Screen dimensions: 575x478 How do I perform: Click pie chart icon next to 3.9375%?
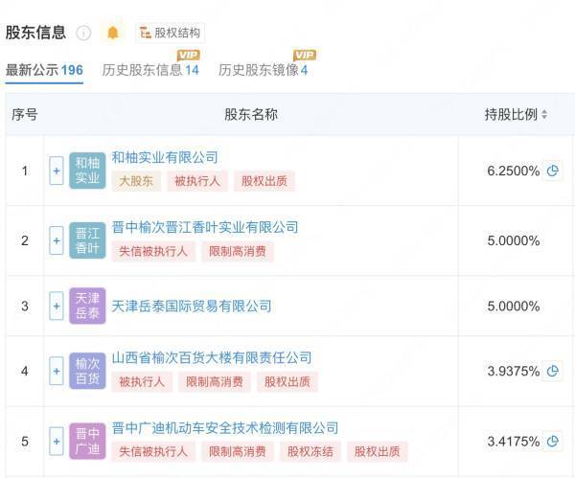click(552, 371)
